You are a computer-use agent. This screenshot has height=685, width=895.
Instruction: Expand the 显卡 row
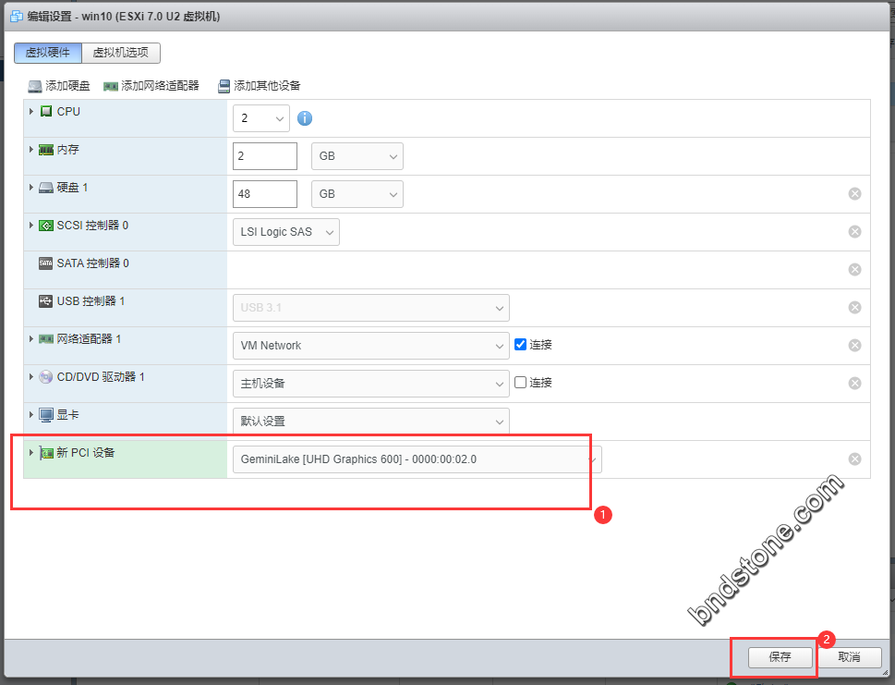point(31,414)
